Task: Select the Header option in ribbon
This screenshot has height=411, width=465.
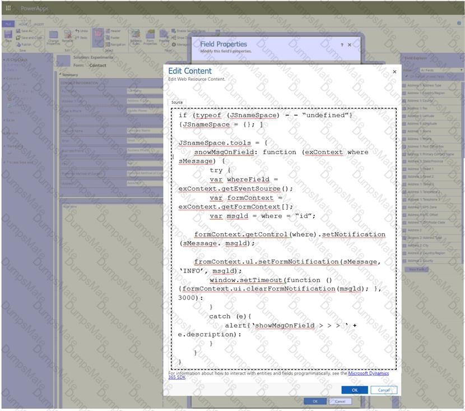Action: tap(113, 31)
